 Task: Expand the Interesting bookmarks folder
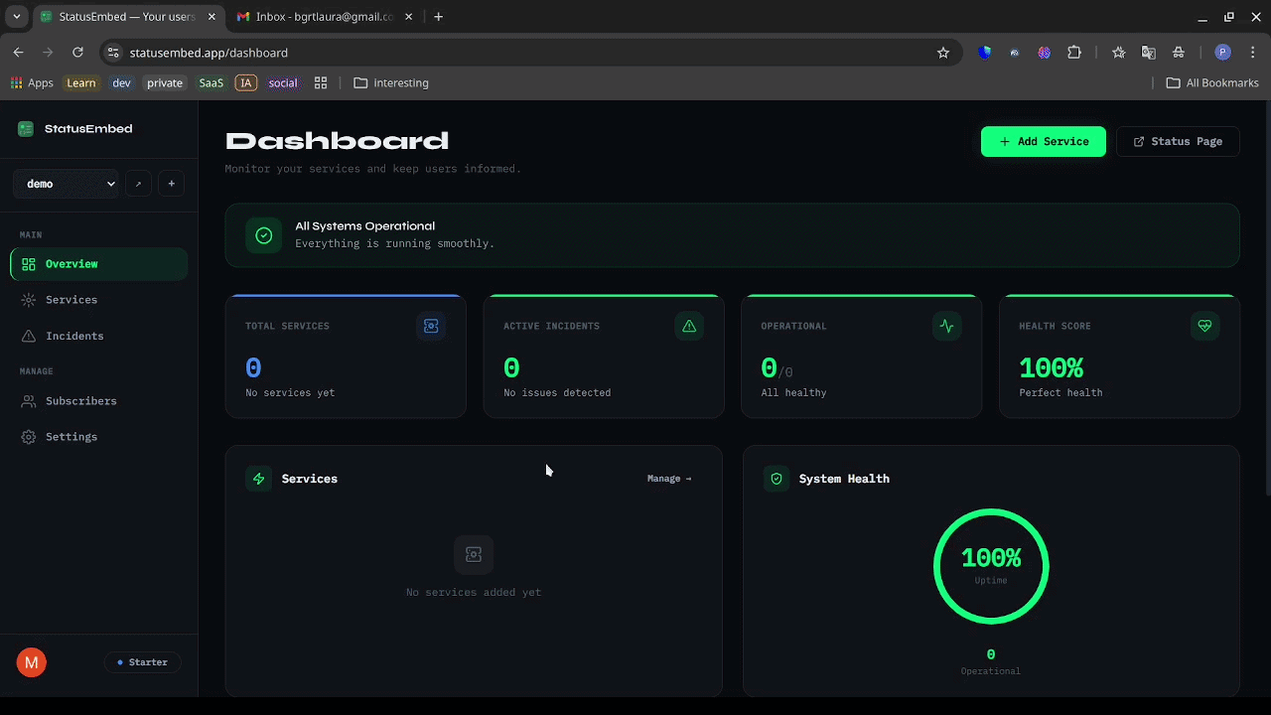(391, 82)
